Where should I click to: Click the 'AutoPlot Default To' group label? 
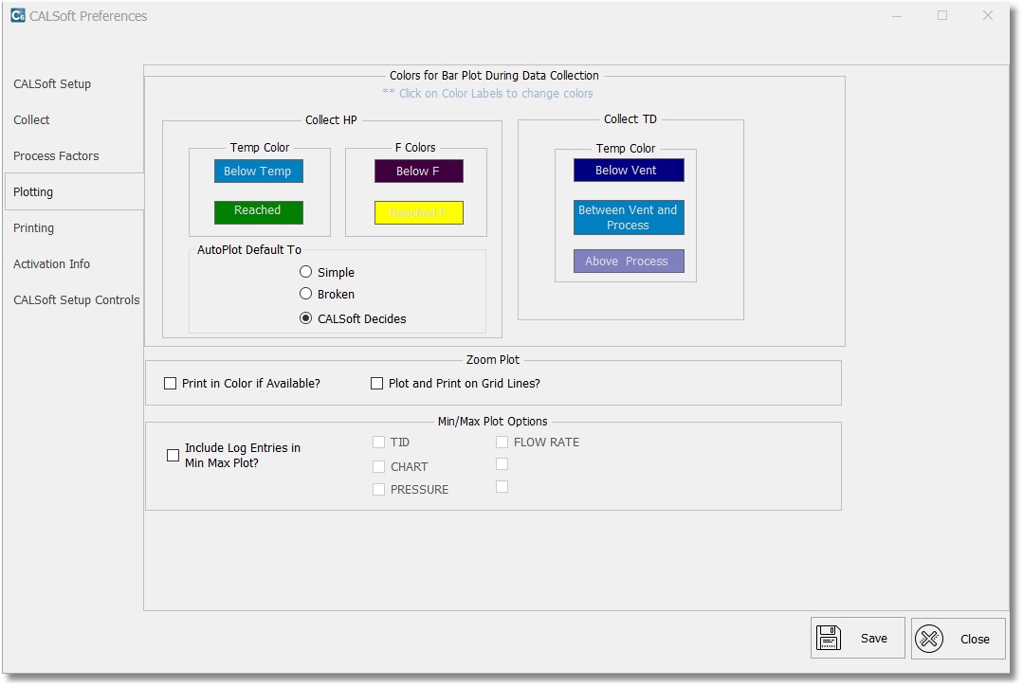(249, 249)
